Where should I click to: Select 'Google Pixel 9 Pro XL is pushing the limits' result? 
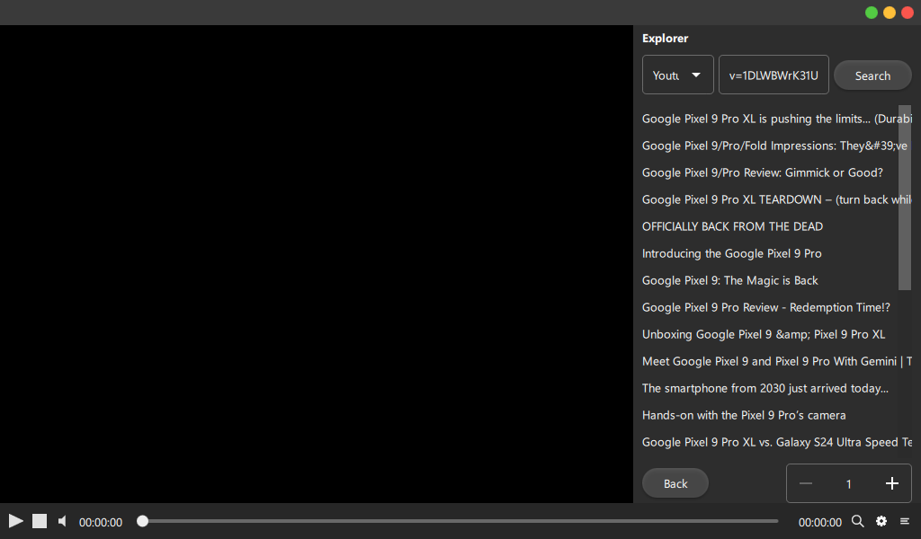tap(776, 119)
